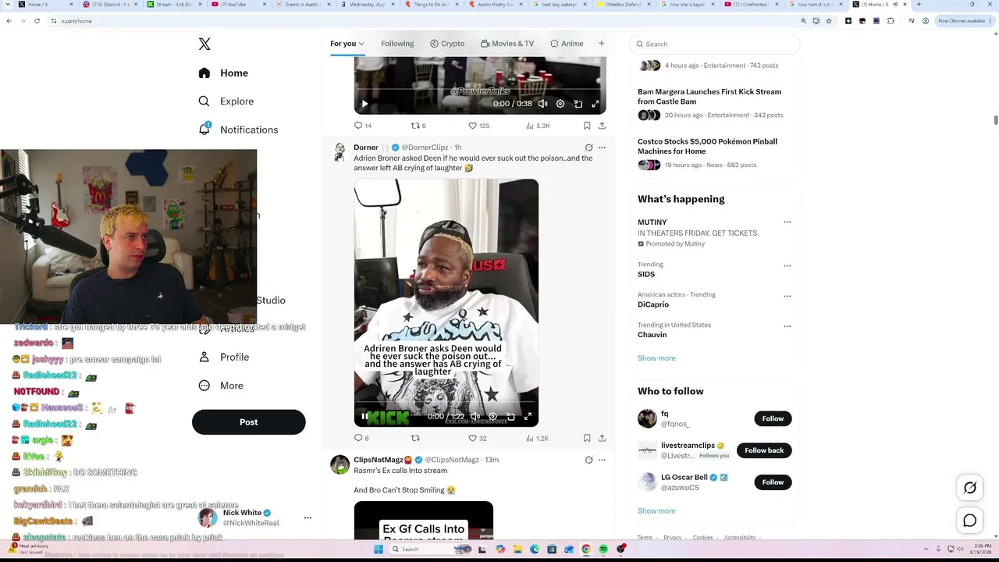Open the More menu in the sidebar

point(220,386)
